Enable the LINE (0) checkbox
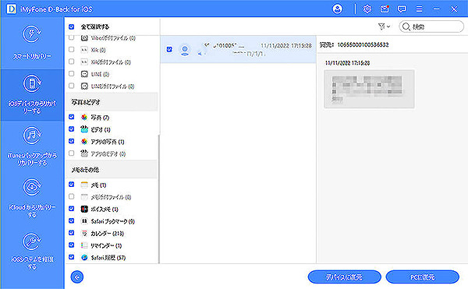This screenshot has height=289, width=468. (71, 73)
